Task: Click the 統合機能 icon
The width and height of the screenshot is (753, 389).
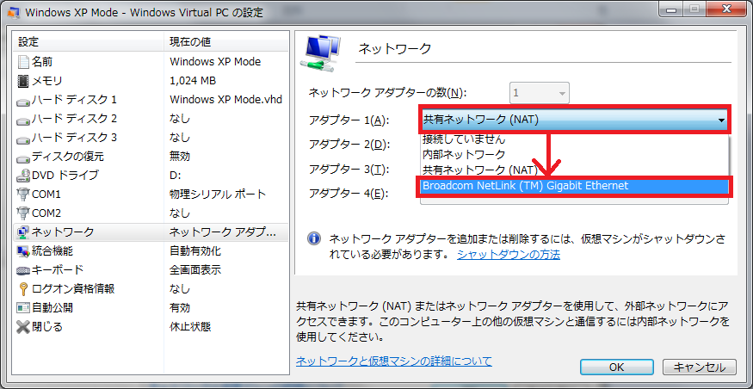Action: tap(23, 250)
